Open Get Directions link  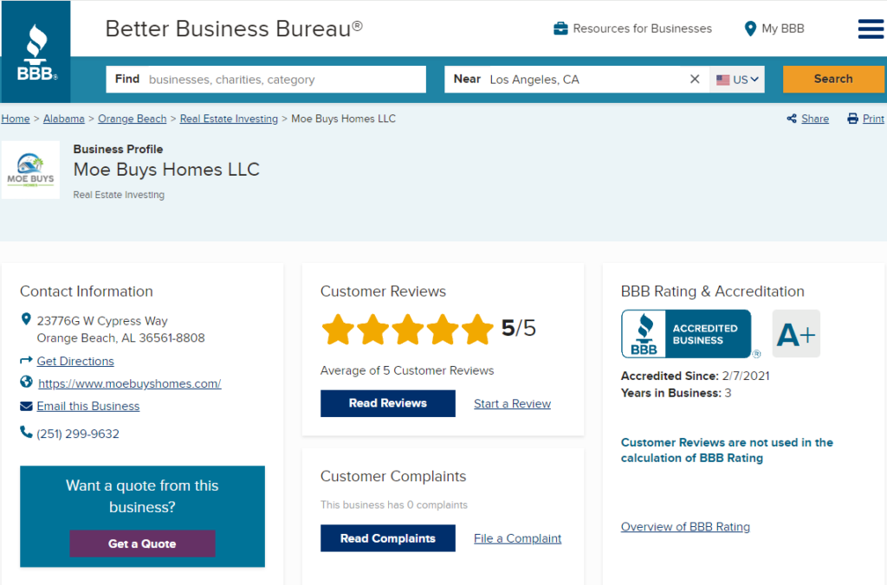pyautogui.click(x=75, y=361)
